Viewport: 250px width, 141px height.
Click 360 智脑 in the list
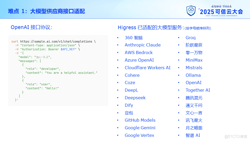tap(134, 38)
